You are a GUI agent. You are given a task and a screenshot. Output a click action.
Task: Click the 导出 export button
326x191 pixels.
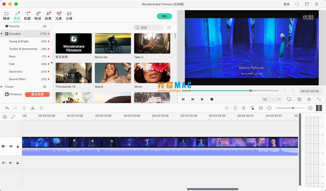[165, 16]
